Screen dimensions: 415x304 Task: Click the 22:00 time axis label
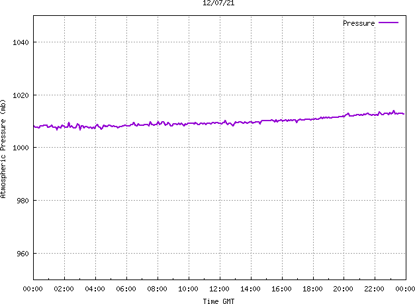point(374,289)
